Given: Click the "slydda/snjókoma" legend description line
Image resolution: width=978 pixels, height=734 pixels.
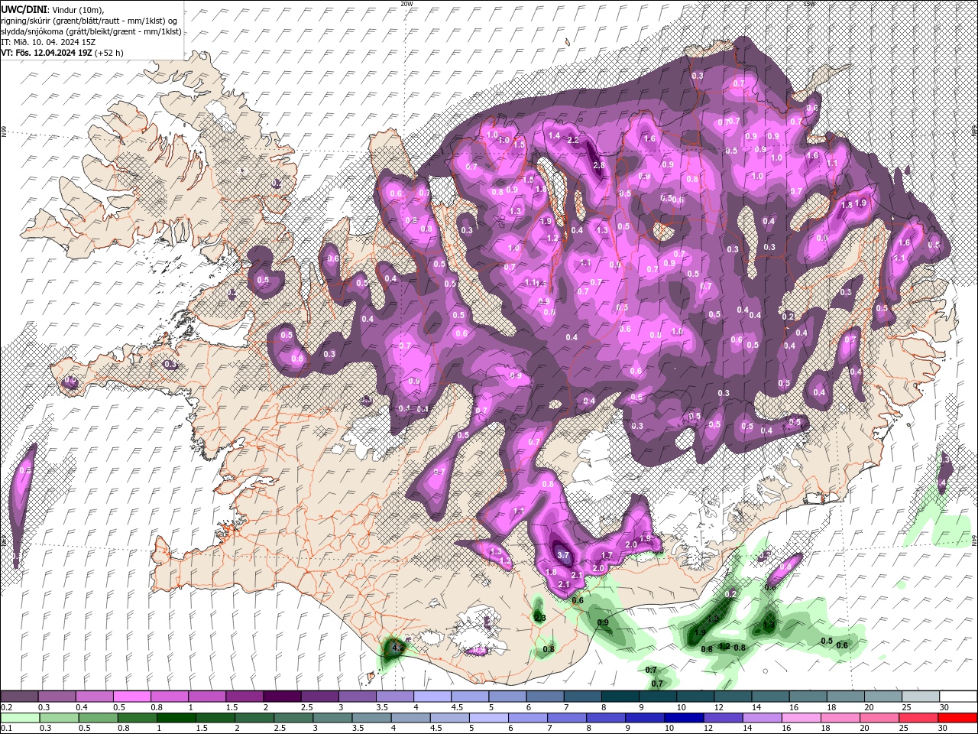Looking at the screenshot, I should click(x=91, y=31).
